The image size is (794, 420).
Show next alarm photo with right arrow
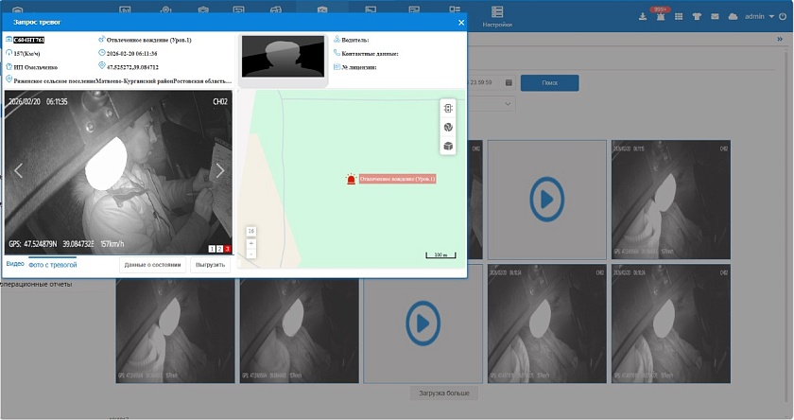coord(220,171)
